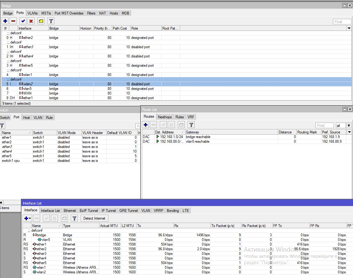Remove interface minus icon in Interface List
The image size is (353, 278).
37,218
